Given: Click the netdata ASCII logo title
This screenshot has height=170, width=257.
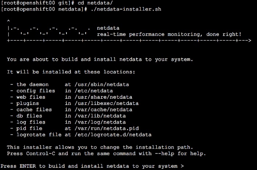Looking at the screenshot, I should pos(108,28).
